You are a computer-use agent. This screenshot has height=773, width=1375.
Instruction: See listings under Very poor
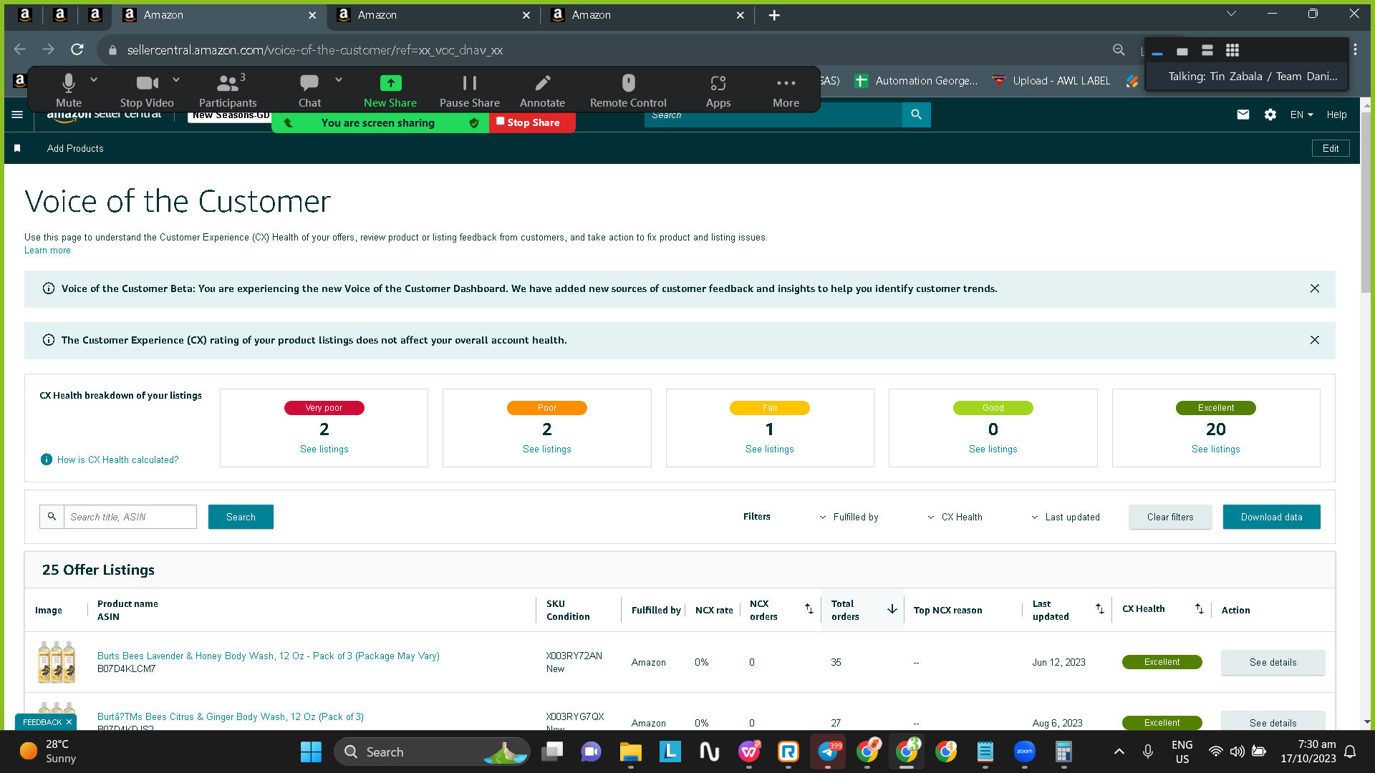324,449
